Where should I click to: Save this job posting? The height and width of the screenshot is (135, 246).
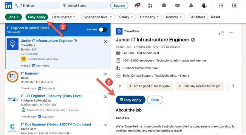point(155,100)
